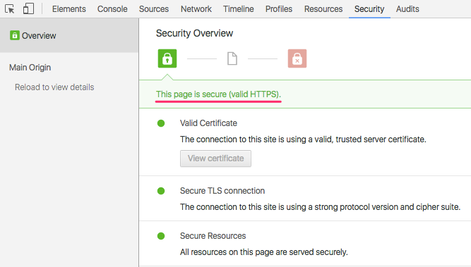This screenshot has height=267, width=471.
Task: Select the Profiles tab
Action: pos(279,9)
